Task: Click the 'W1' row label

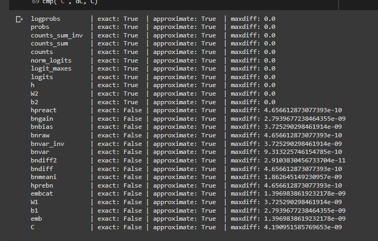Action: 34,202
